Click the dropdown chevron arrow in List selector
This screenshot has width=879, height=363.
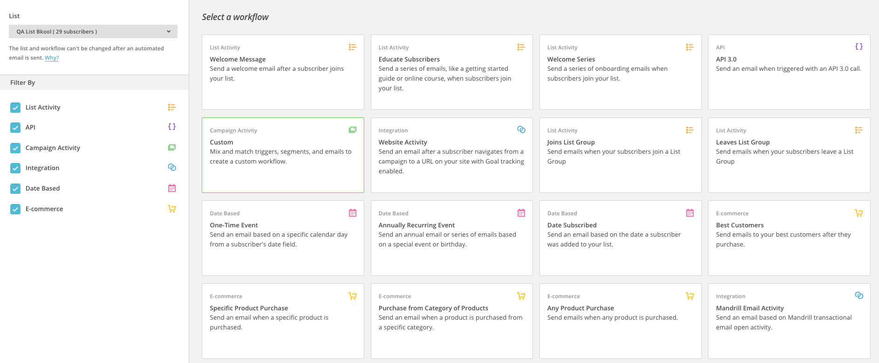[x=169, y=32]
